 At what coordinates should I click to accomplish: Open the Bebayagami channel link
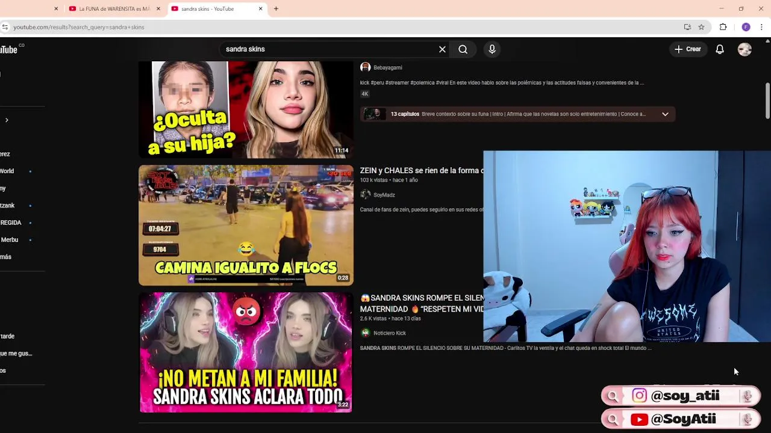[387, 68]
